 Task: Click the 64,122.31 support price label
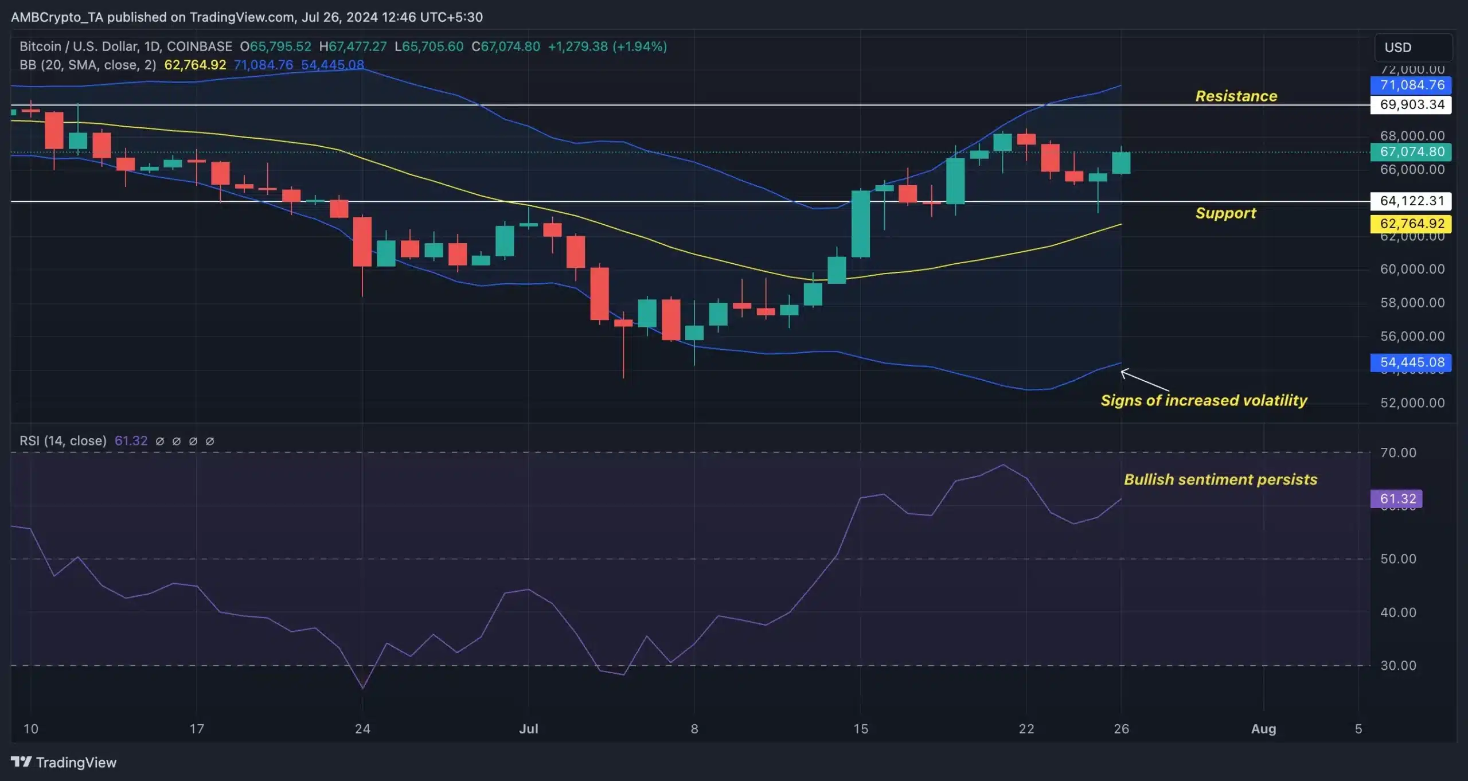[1411, 201]
